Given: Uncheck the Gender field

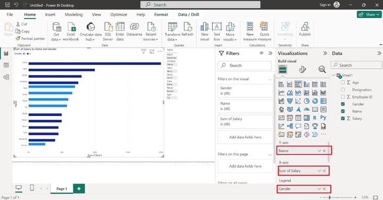Looking at the screenshot, I should (343, 104).
